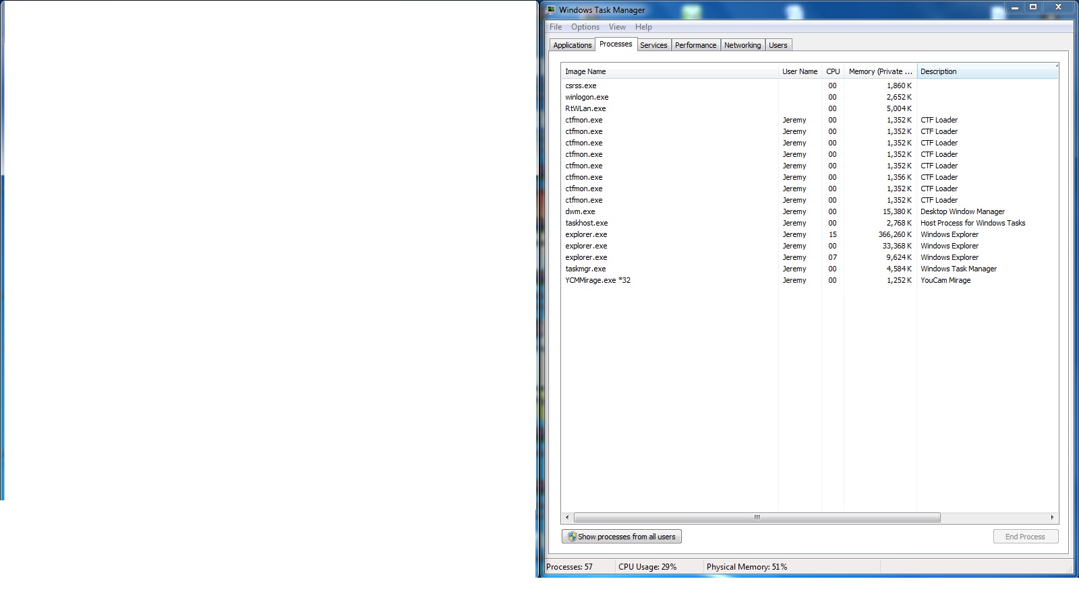
Task: Select explorer.exe using 33,368 K
Action: coord(809,246)
